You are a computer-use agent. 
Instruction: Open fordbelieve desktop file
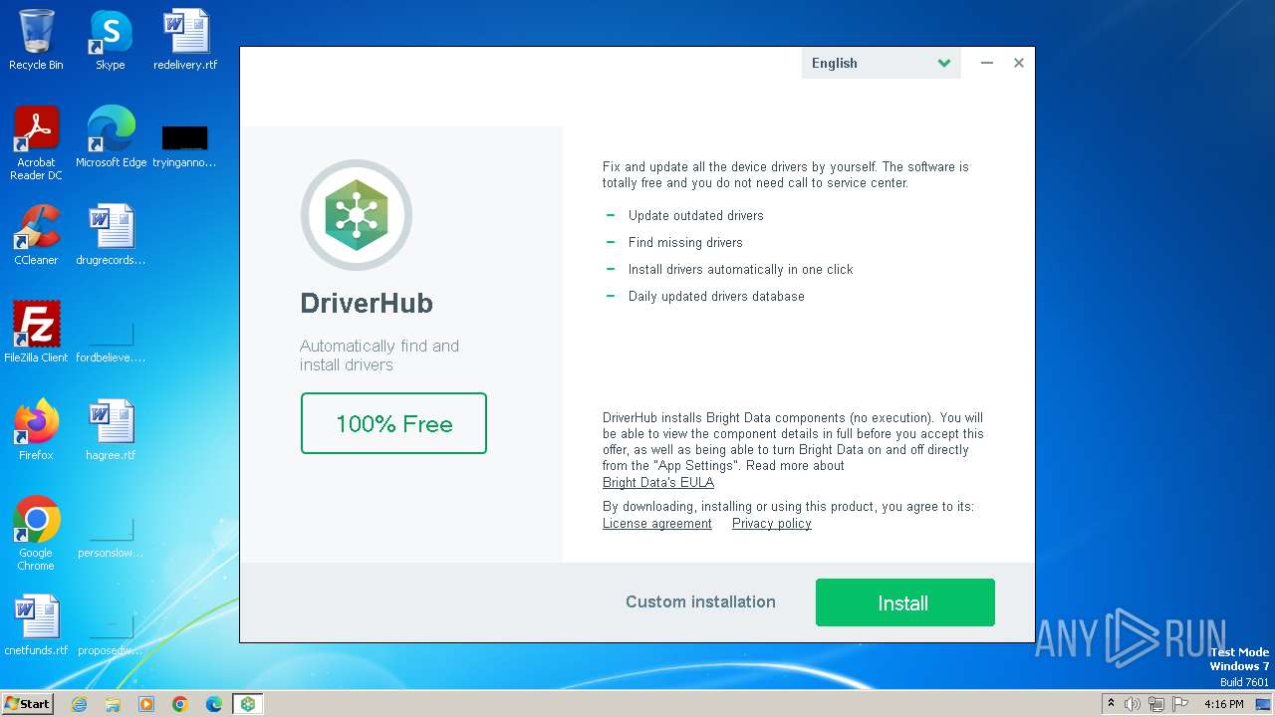point(111,340)
